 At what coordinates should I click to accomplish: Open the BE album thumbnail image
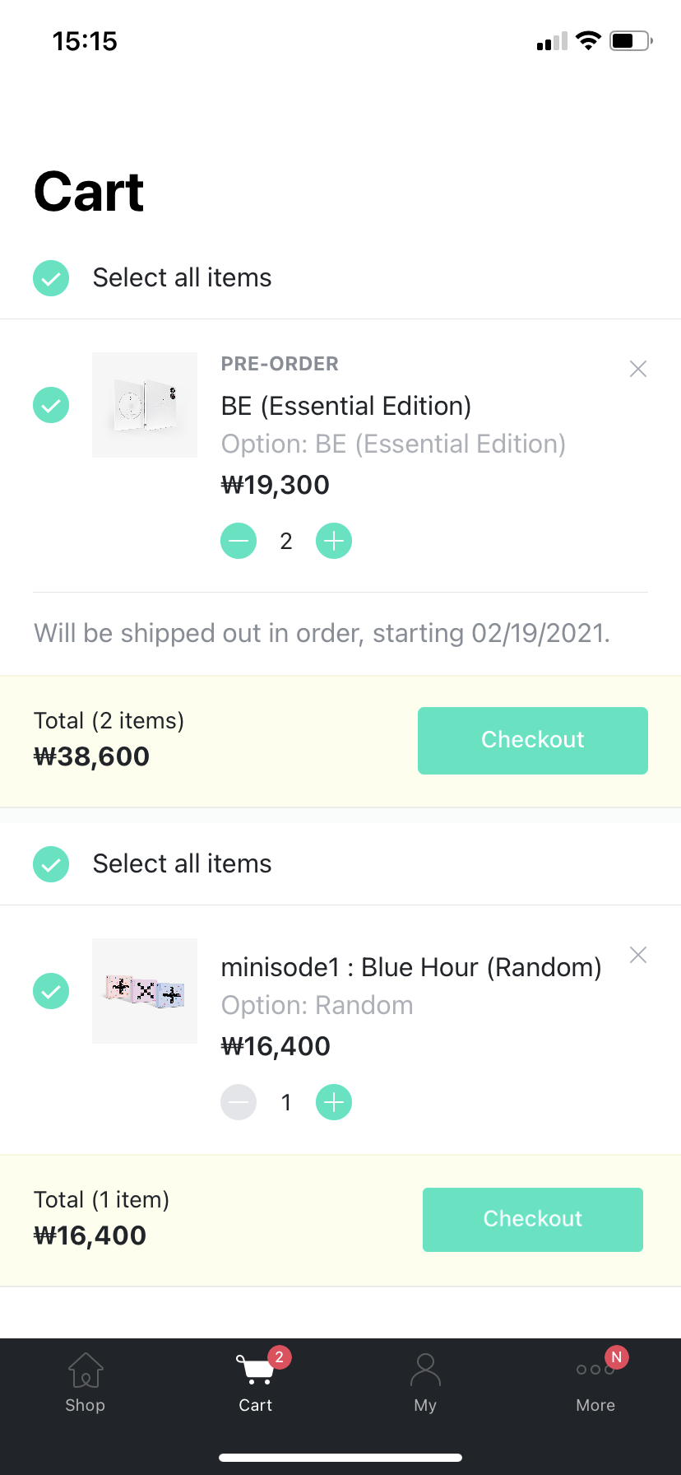(x=145, y=405)
